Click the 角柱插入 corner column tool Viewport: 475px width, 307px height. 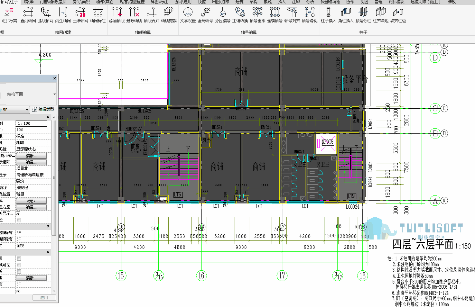(x=346, y=15)
